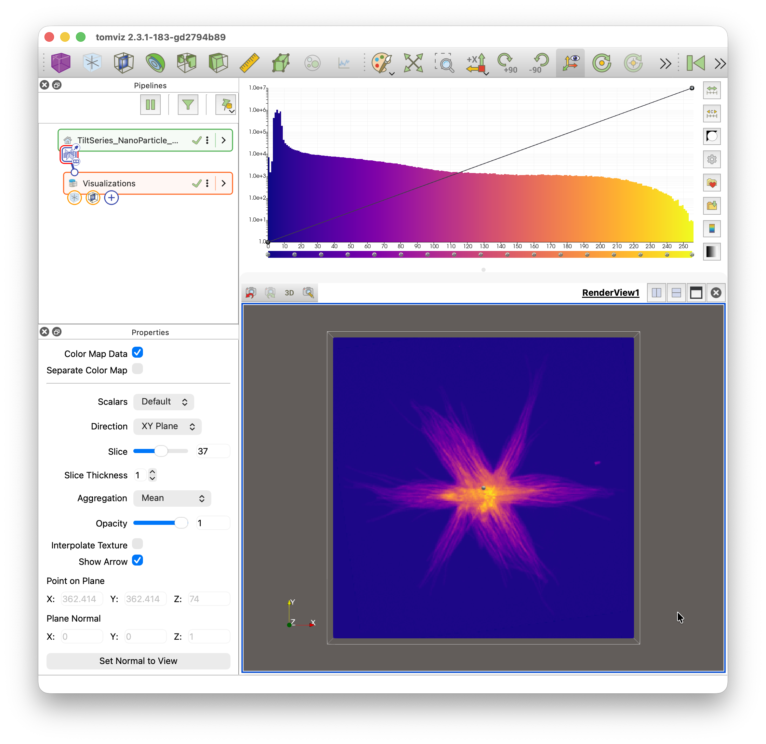Click the grayscale gradient opacity button
Screen dimensions: 766x744
pyautogui.click(x=712, y=252)
